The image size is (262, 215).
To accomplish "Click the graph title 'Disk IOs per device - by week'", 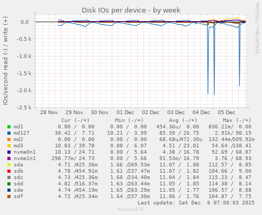I will 131,10.
